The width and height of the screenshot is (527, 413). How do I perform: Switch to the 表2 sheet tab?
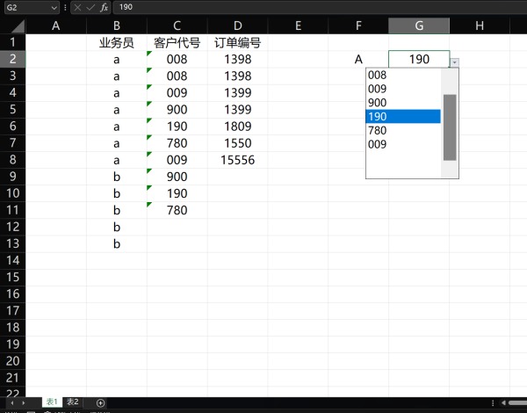(73, 402)
